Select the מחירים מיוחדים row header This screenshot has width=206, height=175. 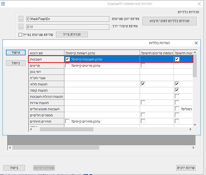(x=46, y=121)
